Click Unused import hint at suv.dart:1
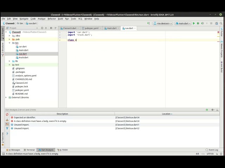 115,125
